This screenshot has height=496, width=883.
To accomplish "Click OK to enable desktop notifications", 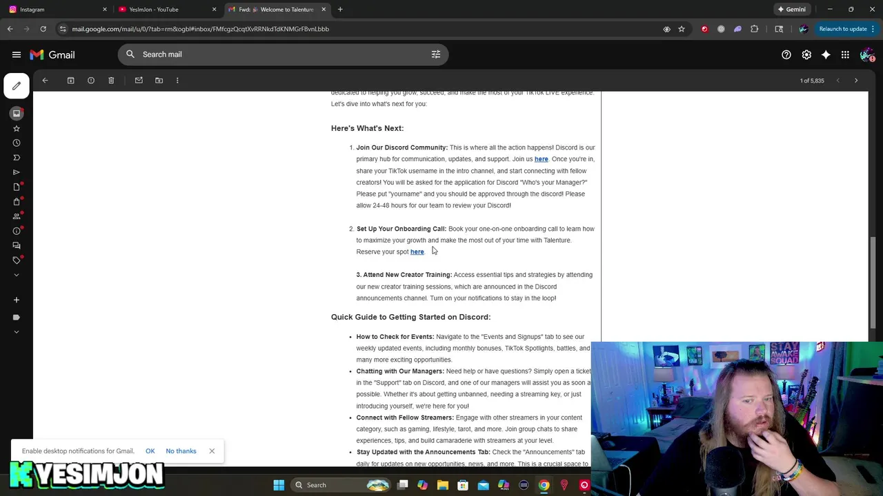I will (150, 451).
